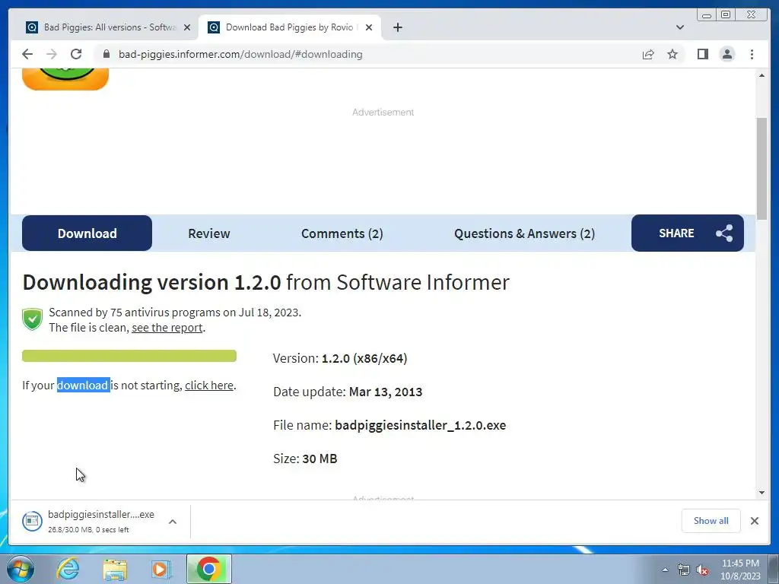Screen dimensions: 779x584
Task: Open a new tab with plus button
Action: [x=397, y=27]
